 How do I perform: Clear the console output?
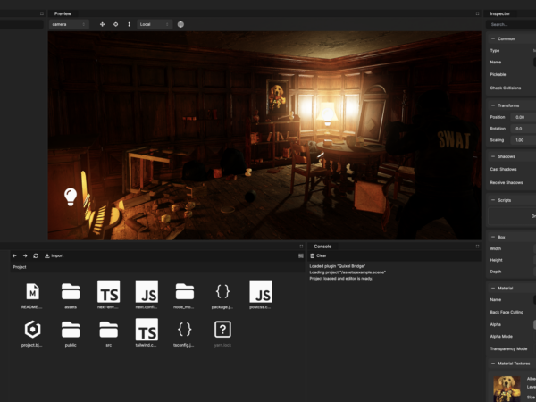318,255
